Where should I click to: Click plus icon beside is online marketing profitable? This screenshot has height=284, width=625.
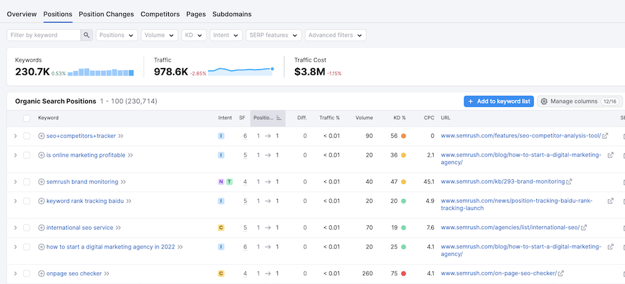click(x=41, y=155)
